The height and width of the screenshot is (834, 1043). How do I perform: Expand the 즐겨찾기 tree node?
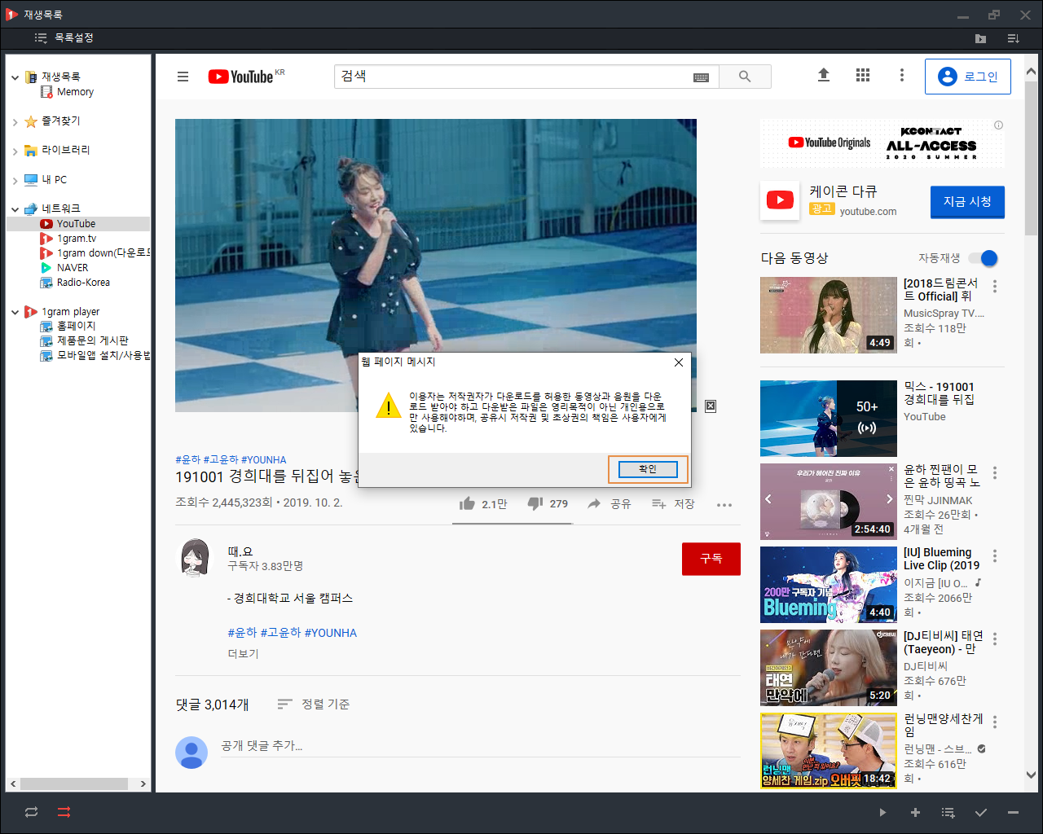[x=15, y=122]
